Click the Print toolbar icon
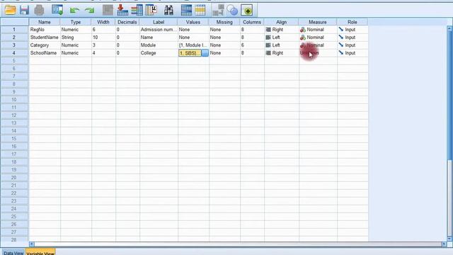This screenshot has height=255, width=453. (x=39, y=11)
